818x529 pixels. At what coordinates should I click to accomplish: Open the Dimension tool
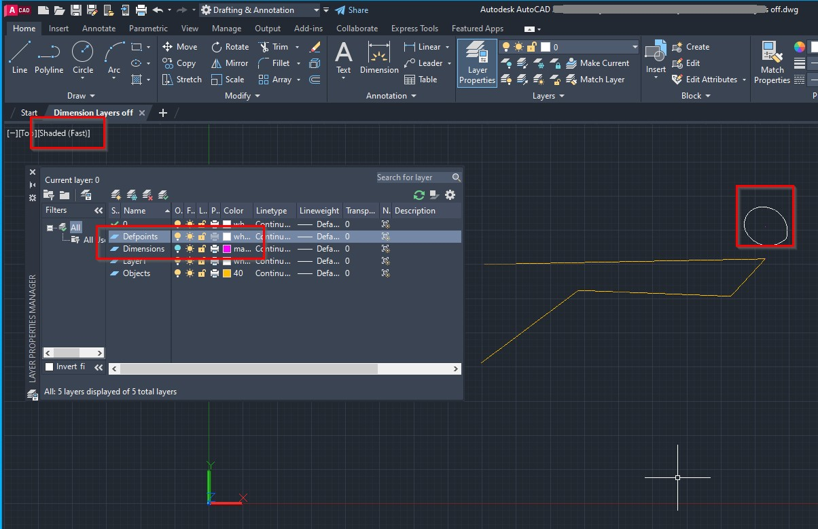[x=379, y=58]
